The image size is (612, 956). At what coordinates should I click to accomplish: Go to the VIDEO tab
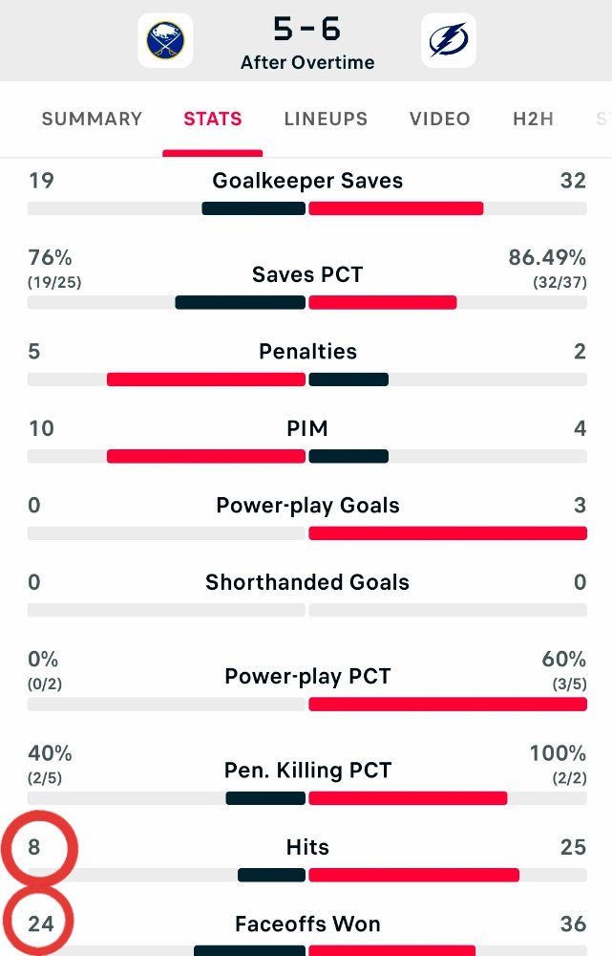click(x=439, y=119)
